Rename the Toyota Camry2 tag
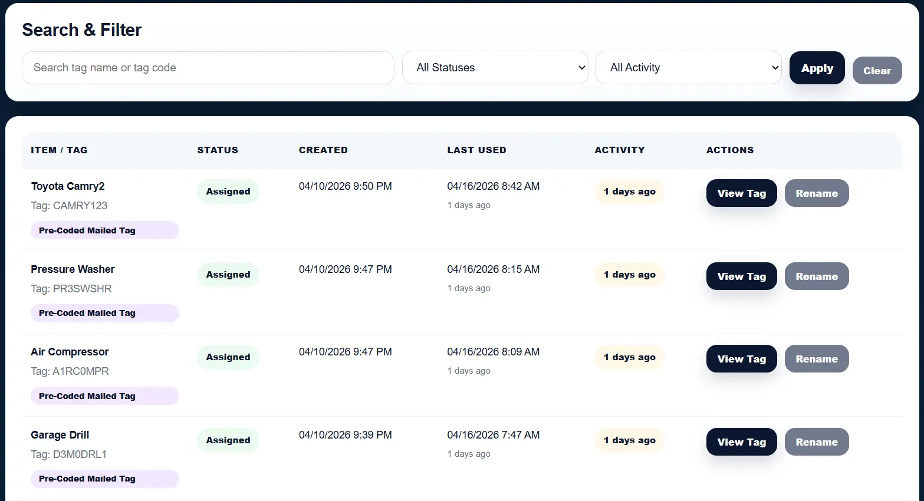 coord(817,193)
